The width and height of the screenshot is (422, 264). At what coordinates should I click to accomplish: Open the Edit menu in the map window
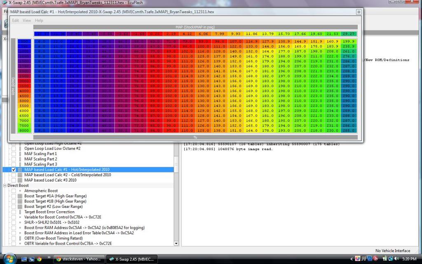15,21
